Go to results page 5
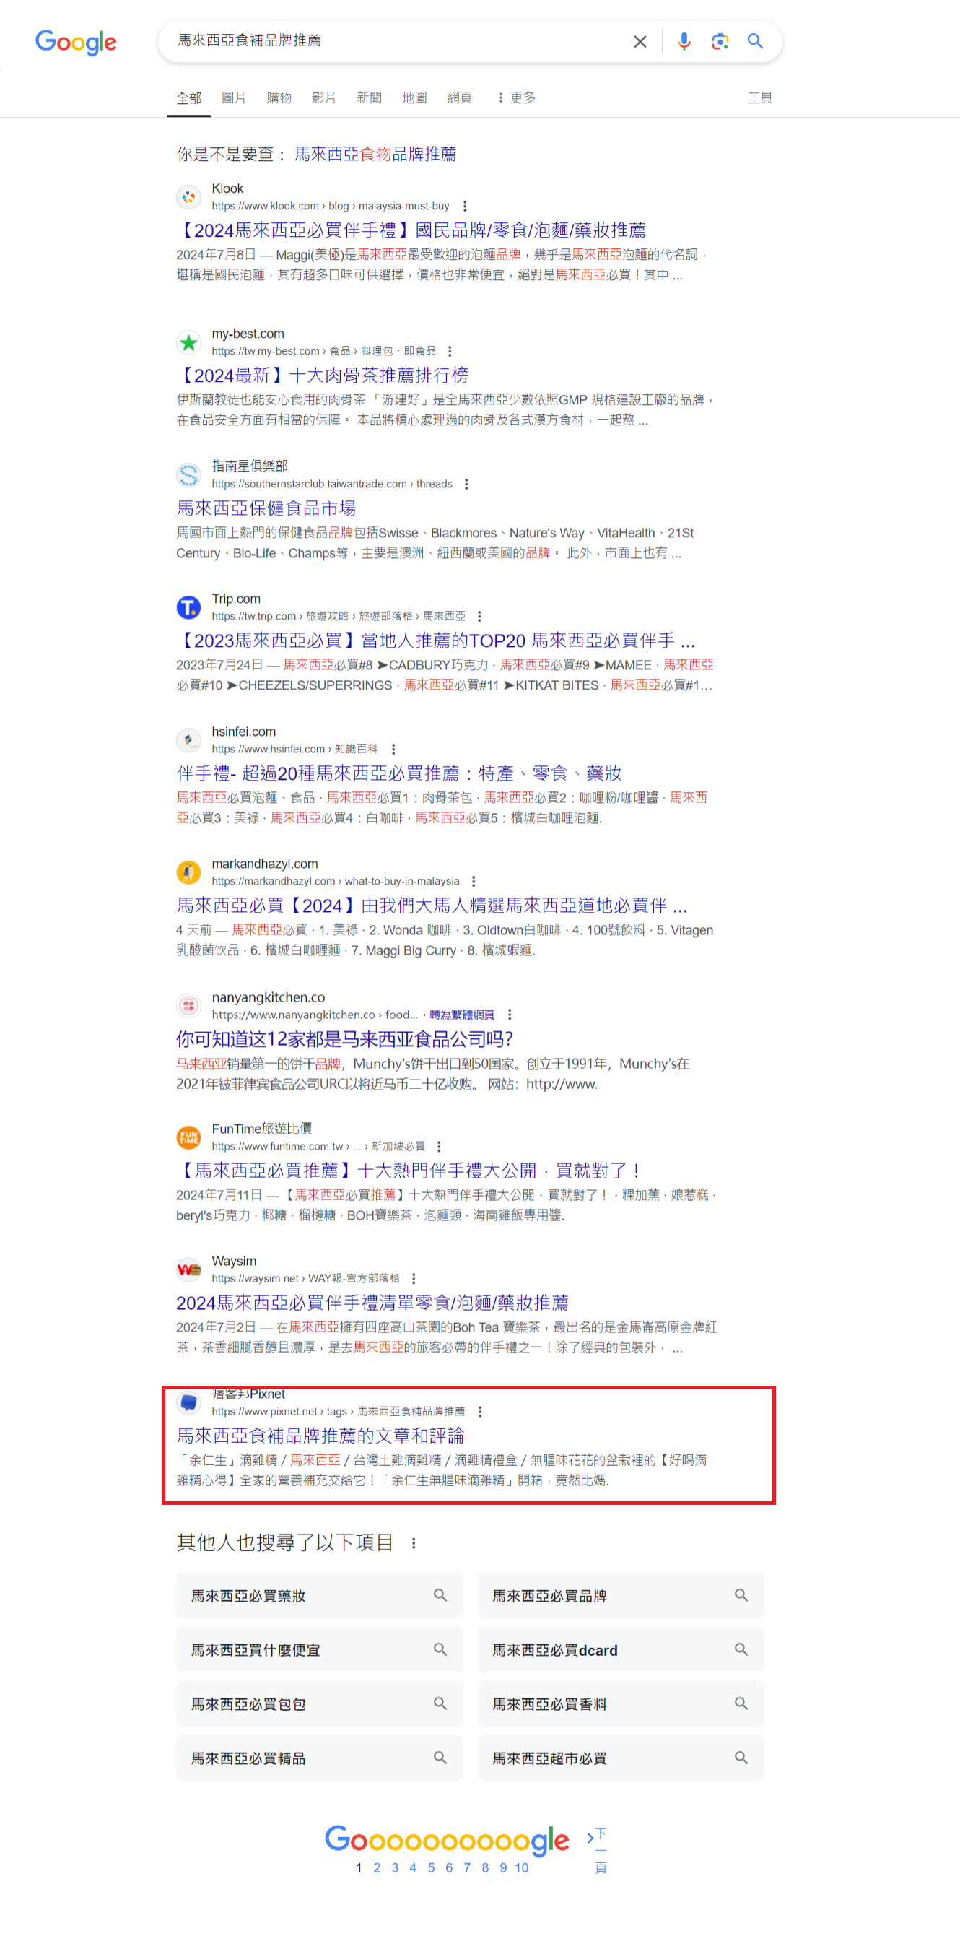 point(430,1867)
